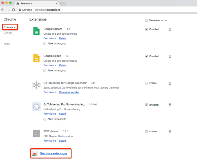The height and width of the screenshot is (161, 199).
Task: Open Details link for Google Slides
Action: pos(63,65)
